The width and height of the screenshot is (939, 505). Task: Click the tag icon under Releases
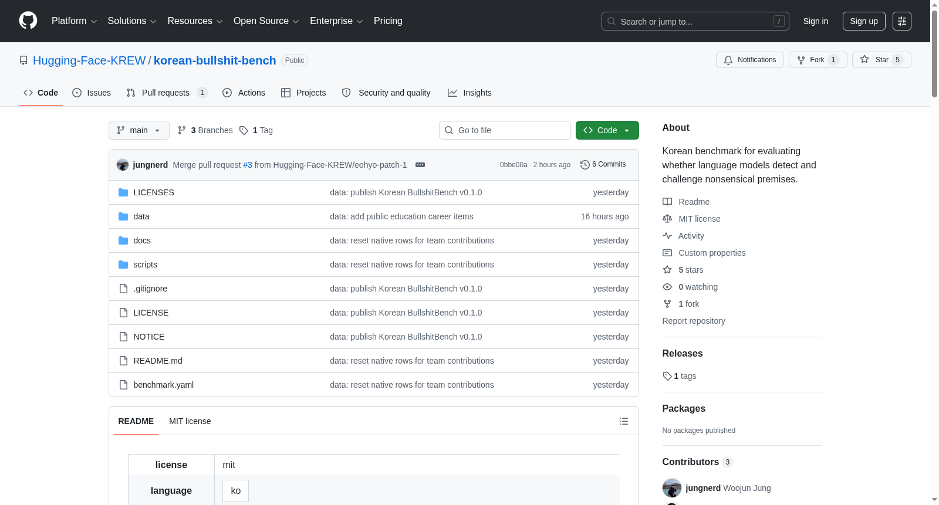(x=667, y=376)
